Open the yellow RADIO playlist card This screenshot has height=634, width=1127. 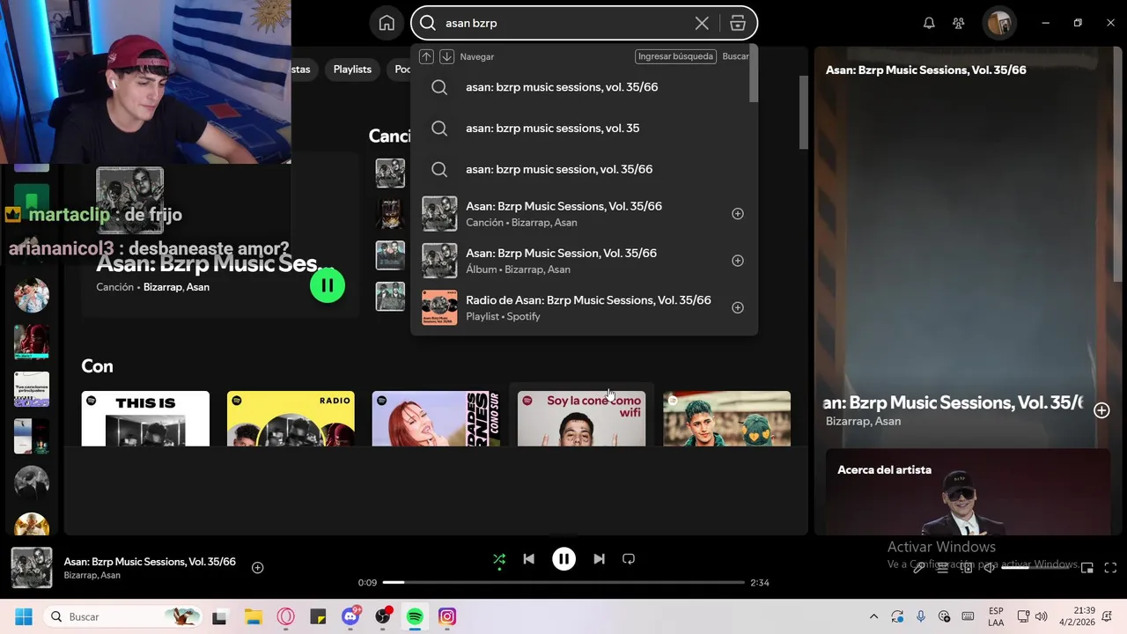click(x=291, y=418)
